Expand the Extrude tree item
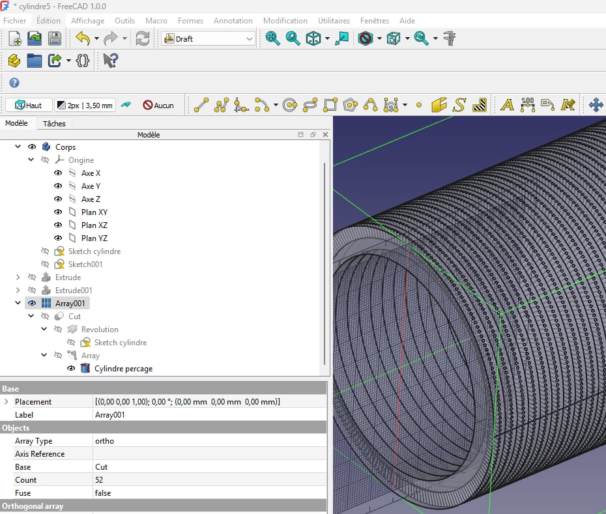Viewport: 606px width, 514px height. 18,277
